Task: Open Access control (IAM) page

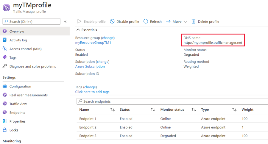Action: click(25, 49)
